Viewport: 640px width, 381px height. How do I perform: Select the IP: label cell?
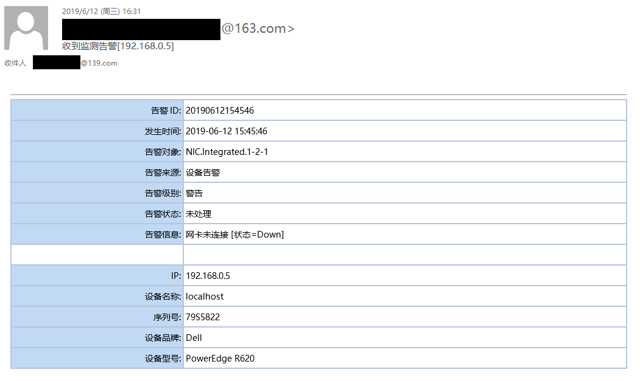97,276
